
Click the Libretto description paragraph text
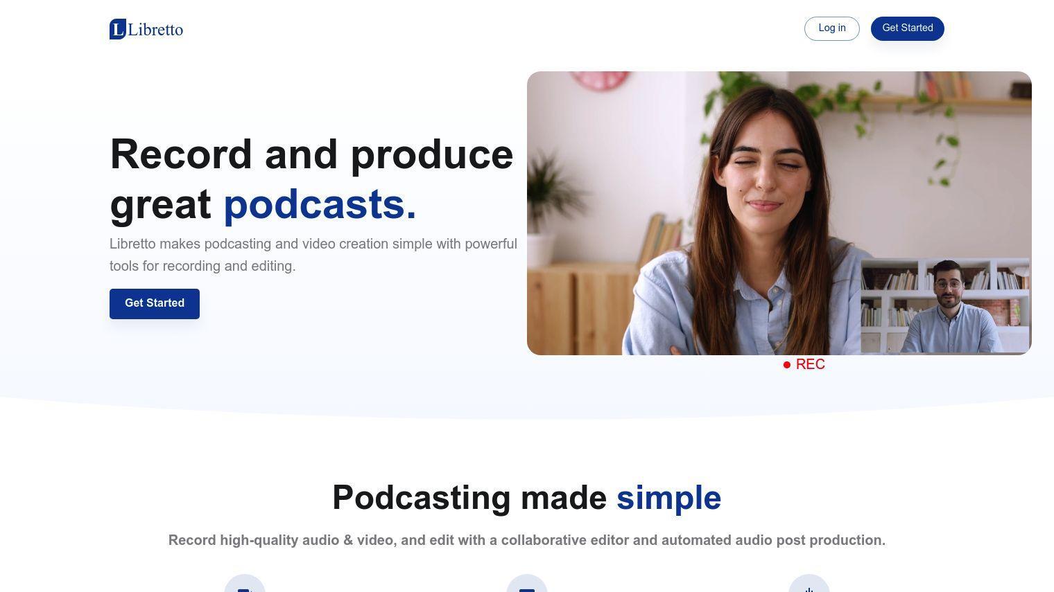pos(313,255)
